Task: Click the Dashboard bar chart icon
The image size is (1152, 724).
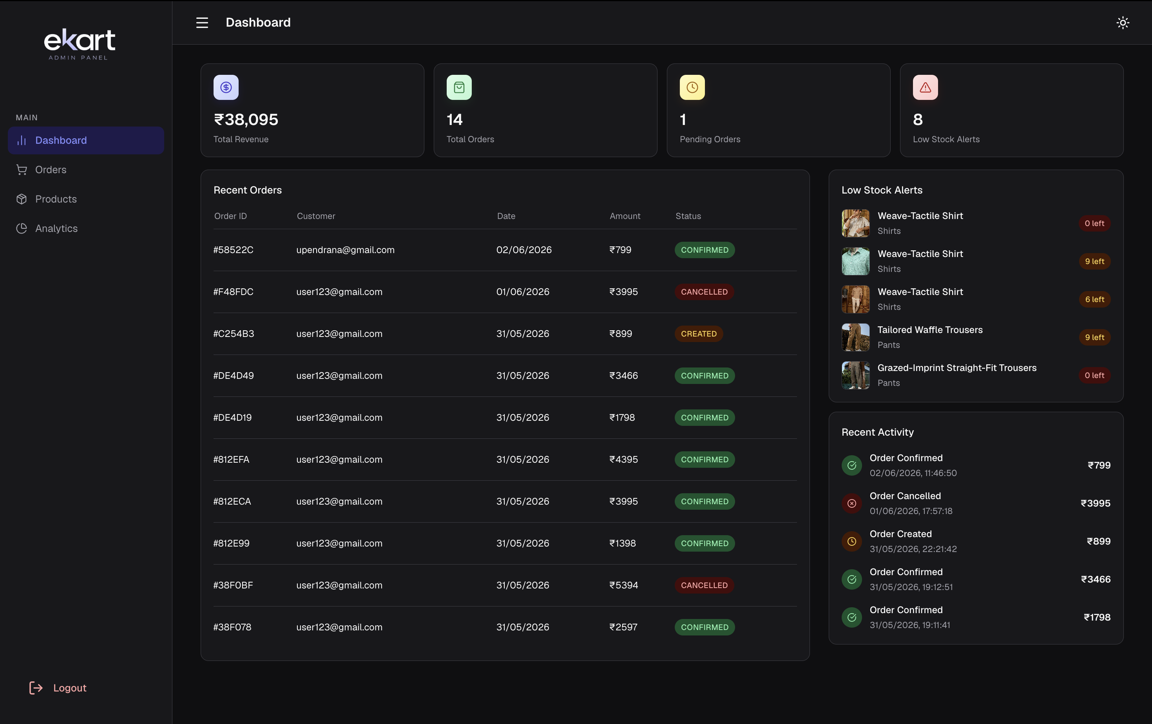Action: [x=22, y=140]
